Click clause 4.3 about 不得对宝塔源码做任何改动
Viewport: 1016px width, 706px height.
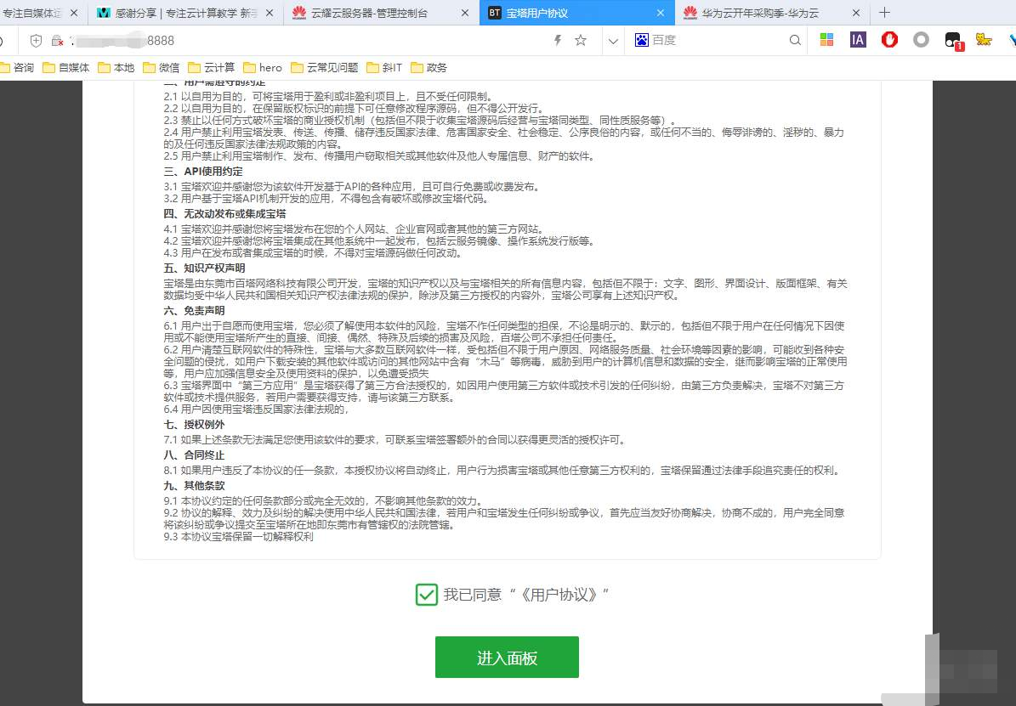point(313,252)
